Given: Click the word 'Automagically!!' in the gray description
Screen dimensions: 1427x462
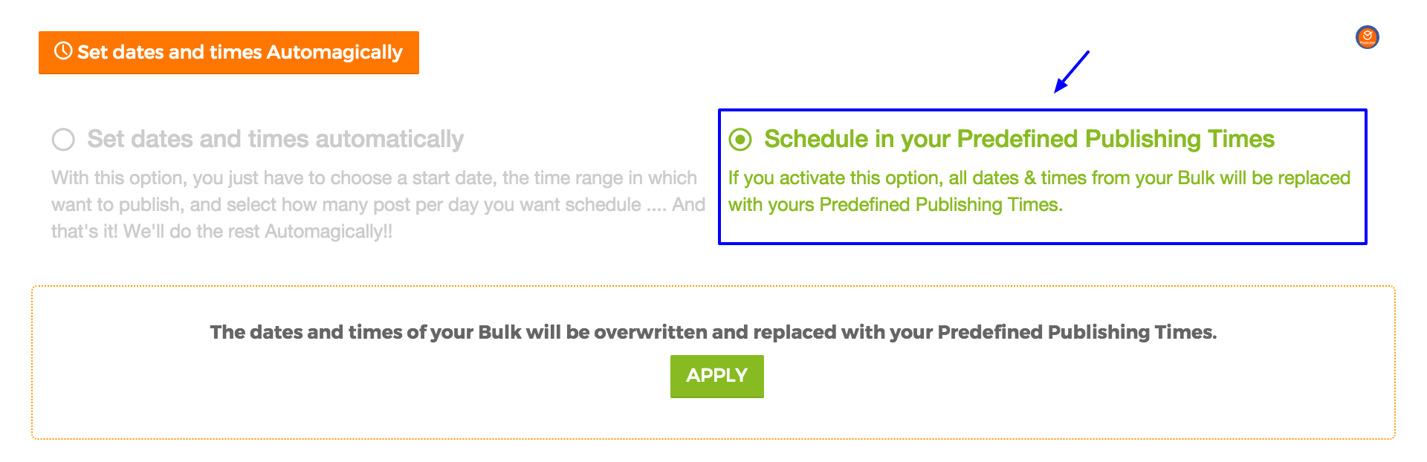Looking at the screenshot, I should point(329,232).
